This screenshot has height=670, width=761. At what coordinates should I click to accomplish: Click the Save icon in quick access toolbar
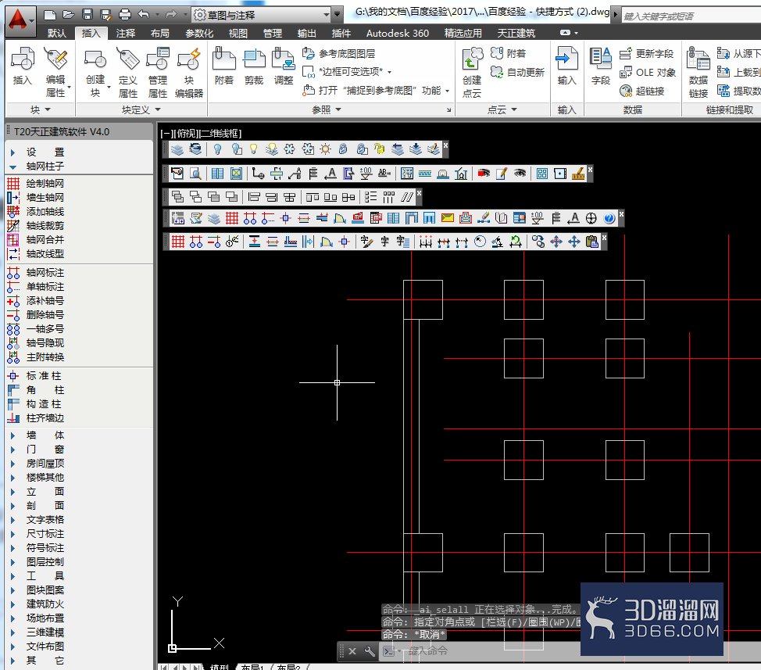pyautogui.click(x=88, y=15)
